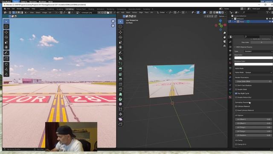Viewport: 273px width, 154px height.
Task: Open the File menu
Action: (9, 9)
